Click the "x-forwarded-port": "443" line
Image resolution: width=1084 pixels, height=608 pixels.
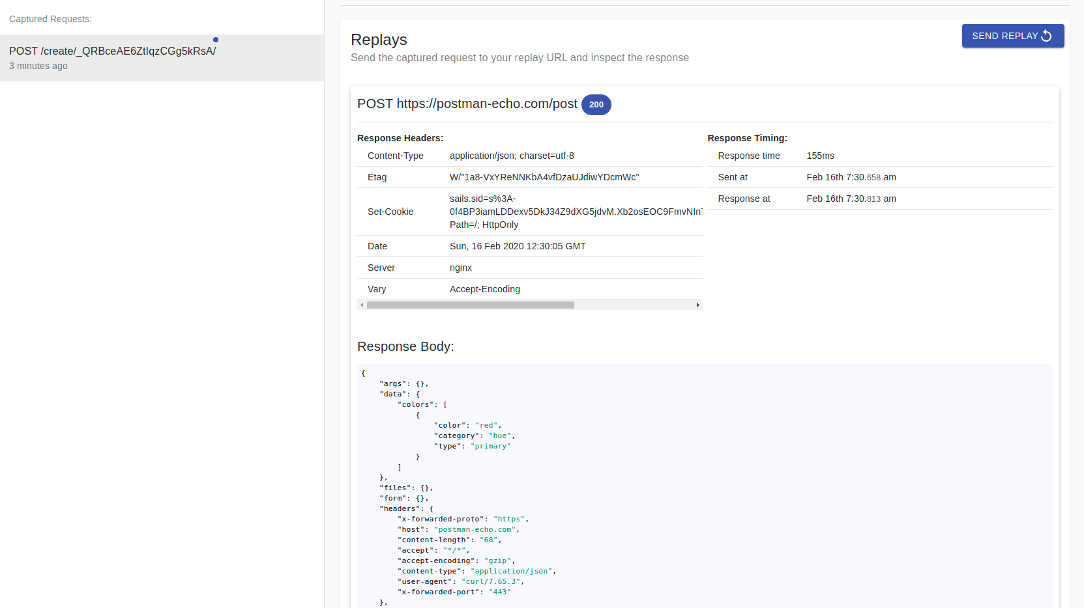(x=454, y=592)
